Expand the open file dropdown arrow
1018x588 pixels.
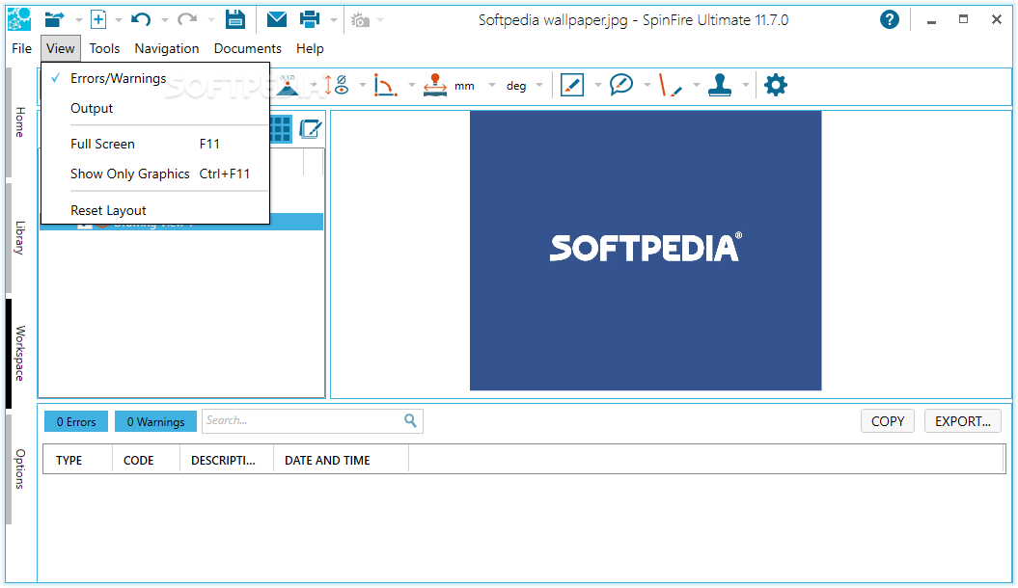[78, 20]
